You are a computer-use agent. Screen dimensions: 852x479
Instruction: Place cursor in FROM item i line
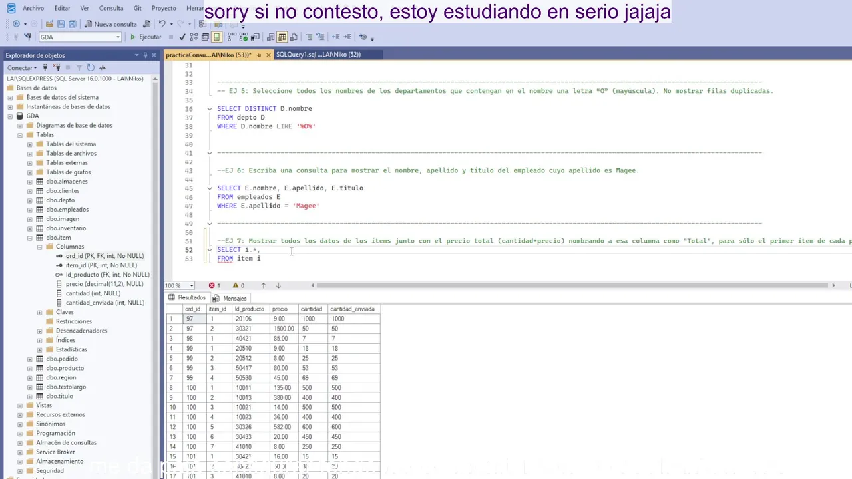238,259
